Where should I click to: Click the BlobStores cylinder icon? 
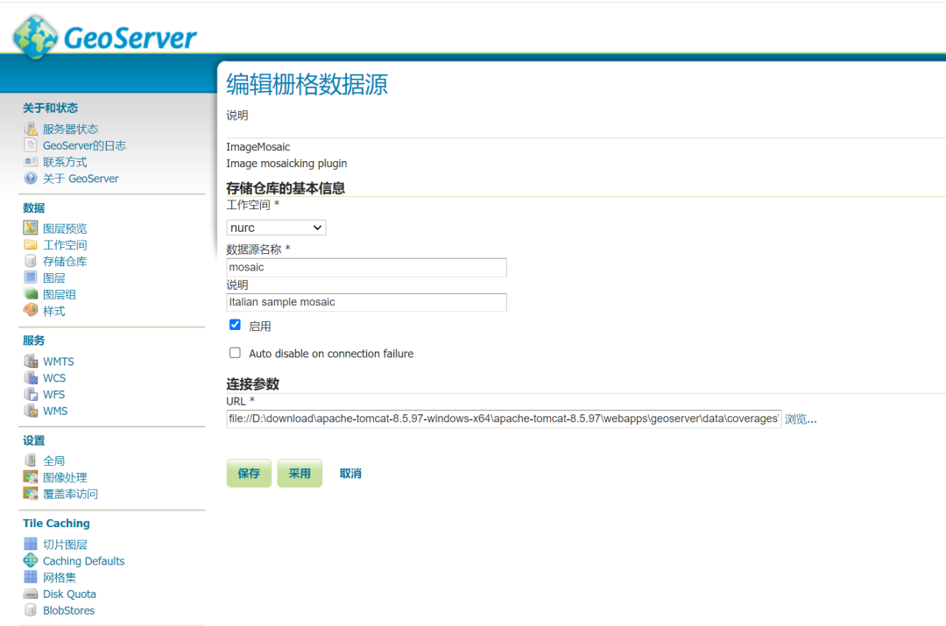31,609
